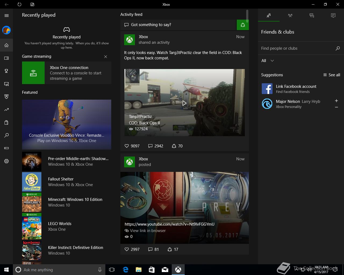The image size is (344, 275).
Task: Open Killer Instinct: Definitive Edition item
Action: point(67,250)
